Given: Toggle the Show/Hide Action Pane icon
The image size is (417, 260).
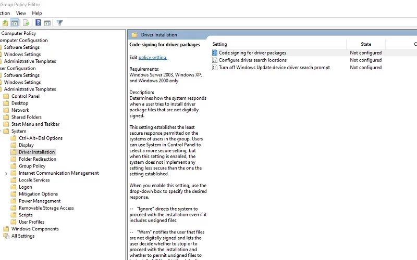Looking at the screenshot, I should pos(47,23).
